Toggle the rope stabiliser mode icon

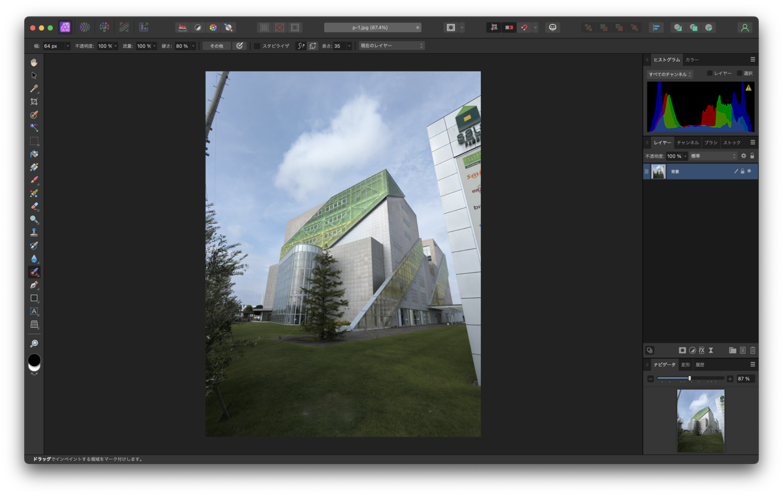301,46
